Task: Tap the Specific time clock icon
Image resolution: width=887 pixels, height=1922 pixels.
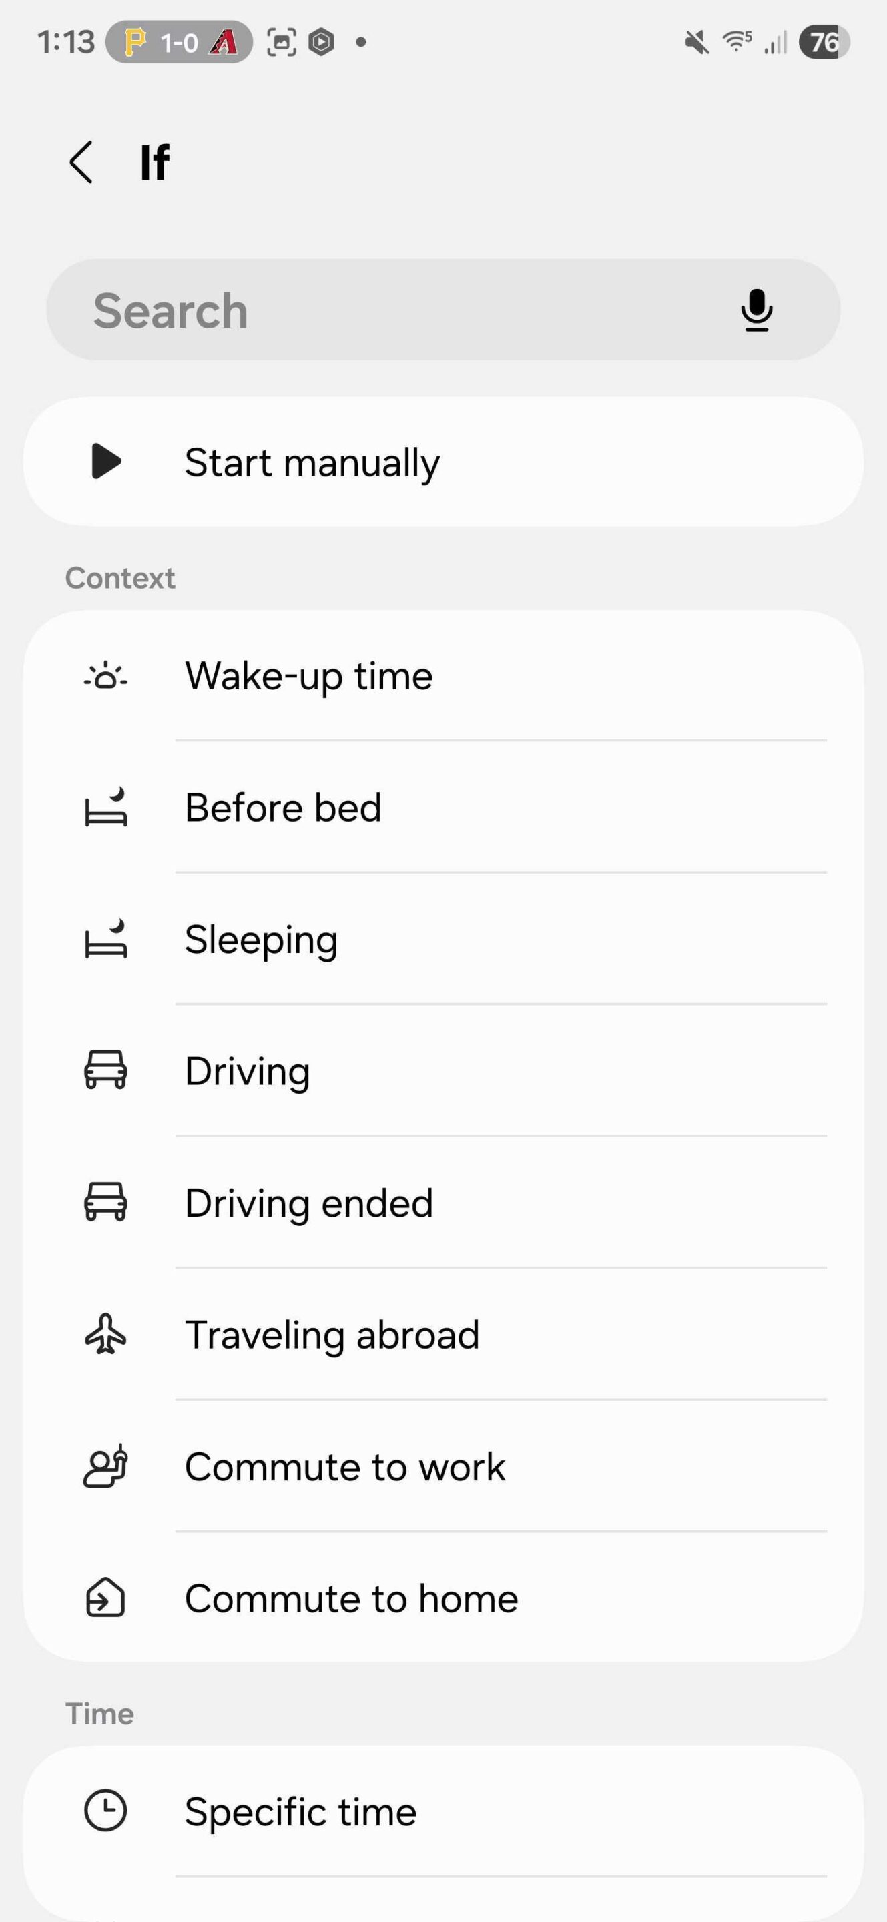Action: coord(106,1810)
